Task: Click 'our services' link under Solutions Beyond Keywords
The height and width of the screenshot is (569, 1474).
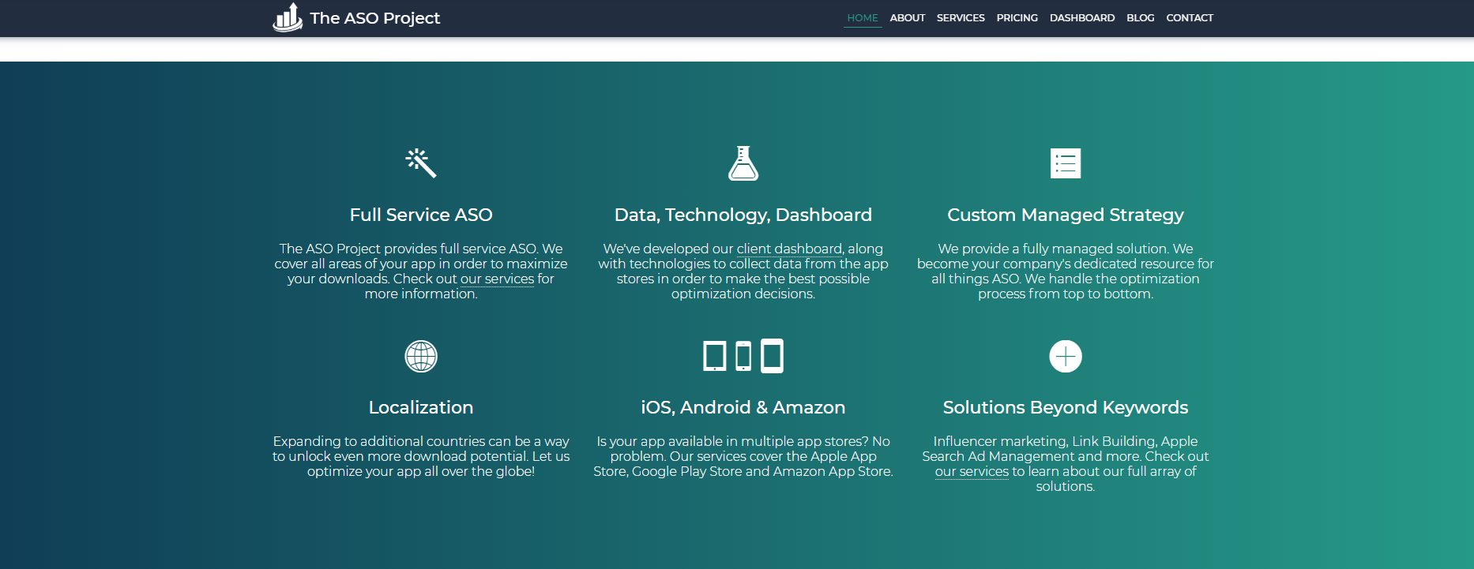Action: point(972,472)
